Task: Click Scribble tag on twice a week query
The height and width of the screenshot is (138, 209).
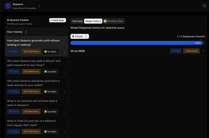Action: [x=50, y=92]
